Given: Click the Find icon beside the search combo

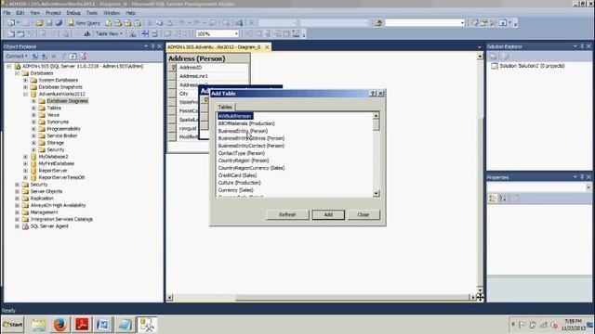Looking at the screenshot, I should (378, 23).
